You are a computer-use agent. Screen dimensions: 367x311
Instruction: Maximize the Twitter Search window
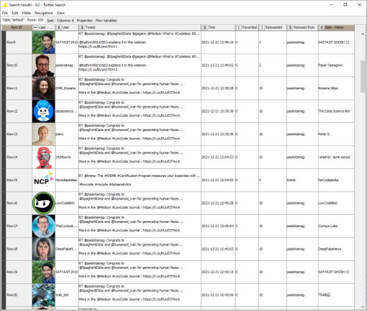pos(345,5)
